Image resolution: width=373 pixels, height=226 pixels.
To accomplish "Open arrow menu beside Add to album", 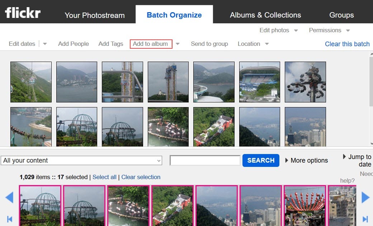I will click(178, 44).
